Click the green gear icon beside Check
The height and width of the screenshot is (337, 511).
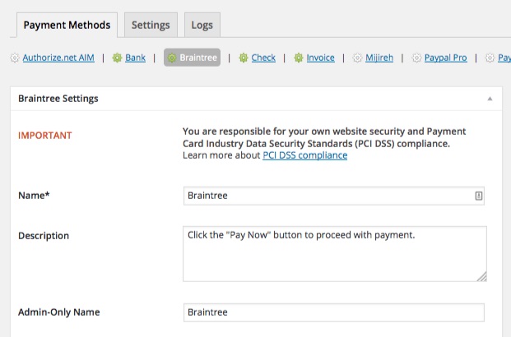(244, 58)
